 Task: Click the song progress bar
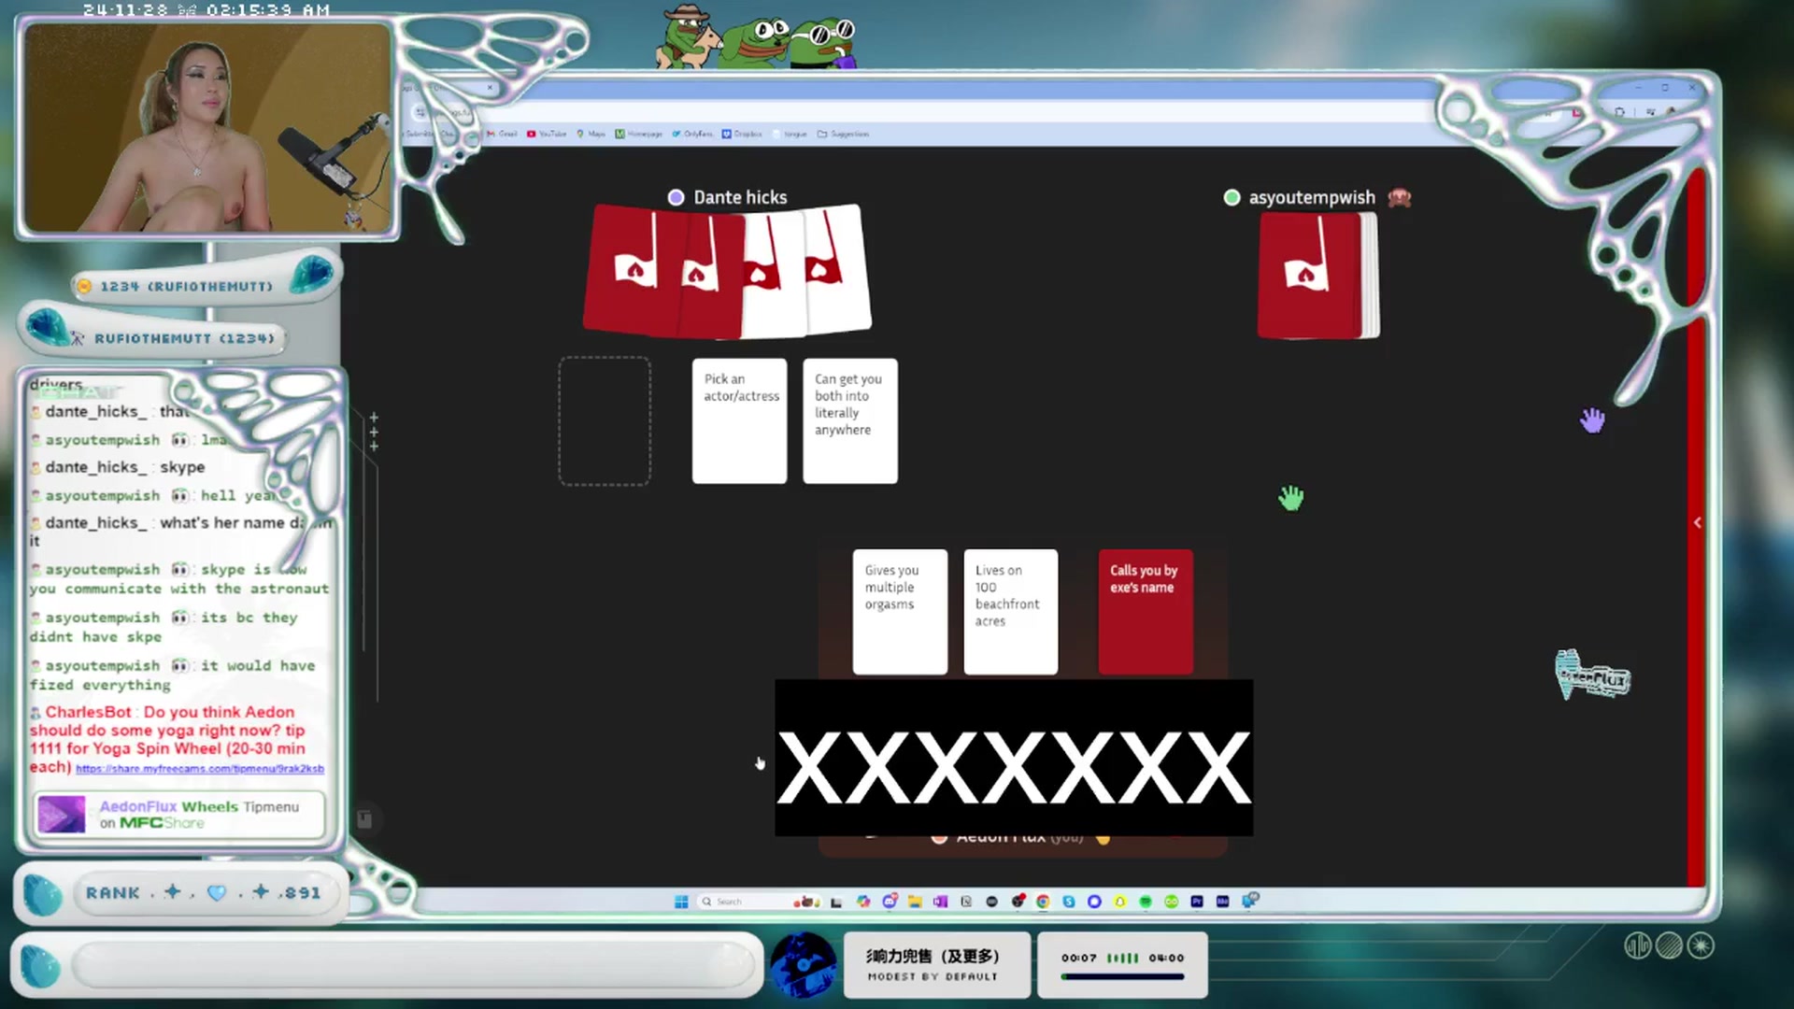1122,976
